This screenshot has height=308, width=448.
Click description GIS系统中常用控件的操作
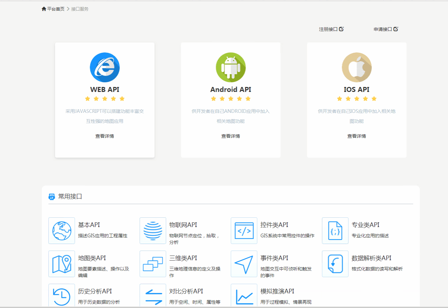287,236
